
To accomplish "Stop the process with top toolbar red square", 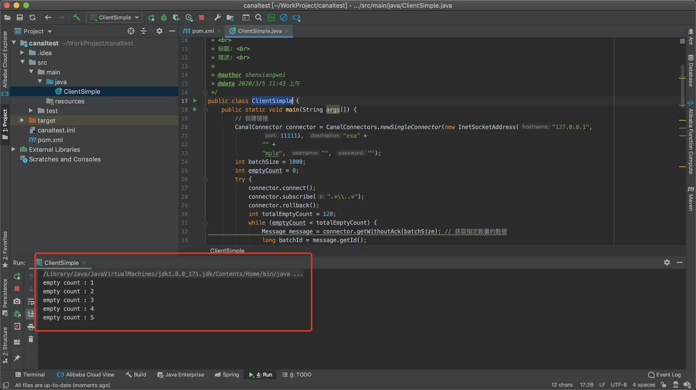I will [201, 17].
